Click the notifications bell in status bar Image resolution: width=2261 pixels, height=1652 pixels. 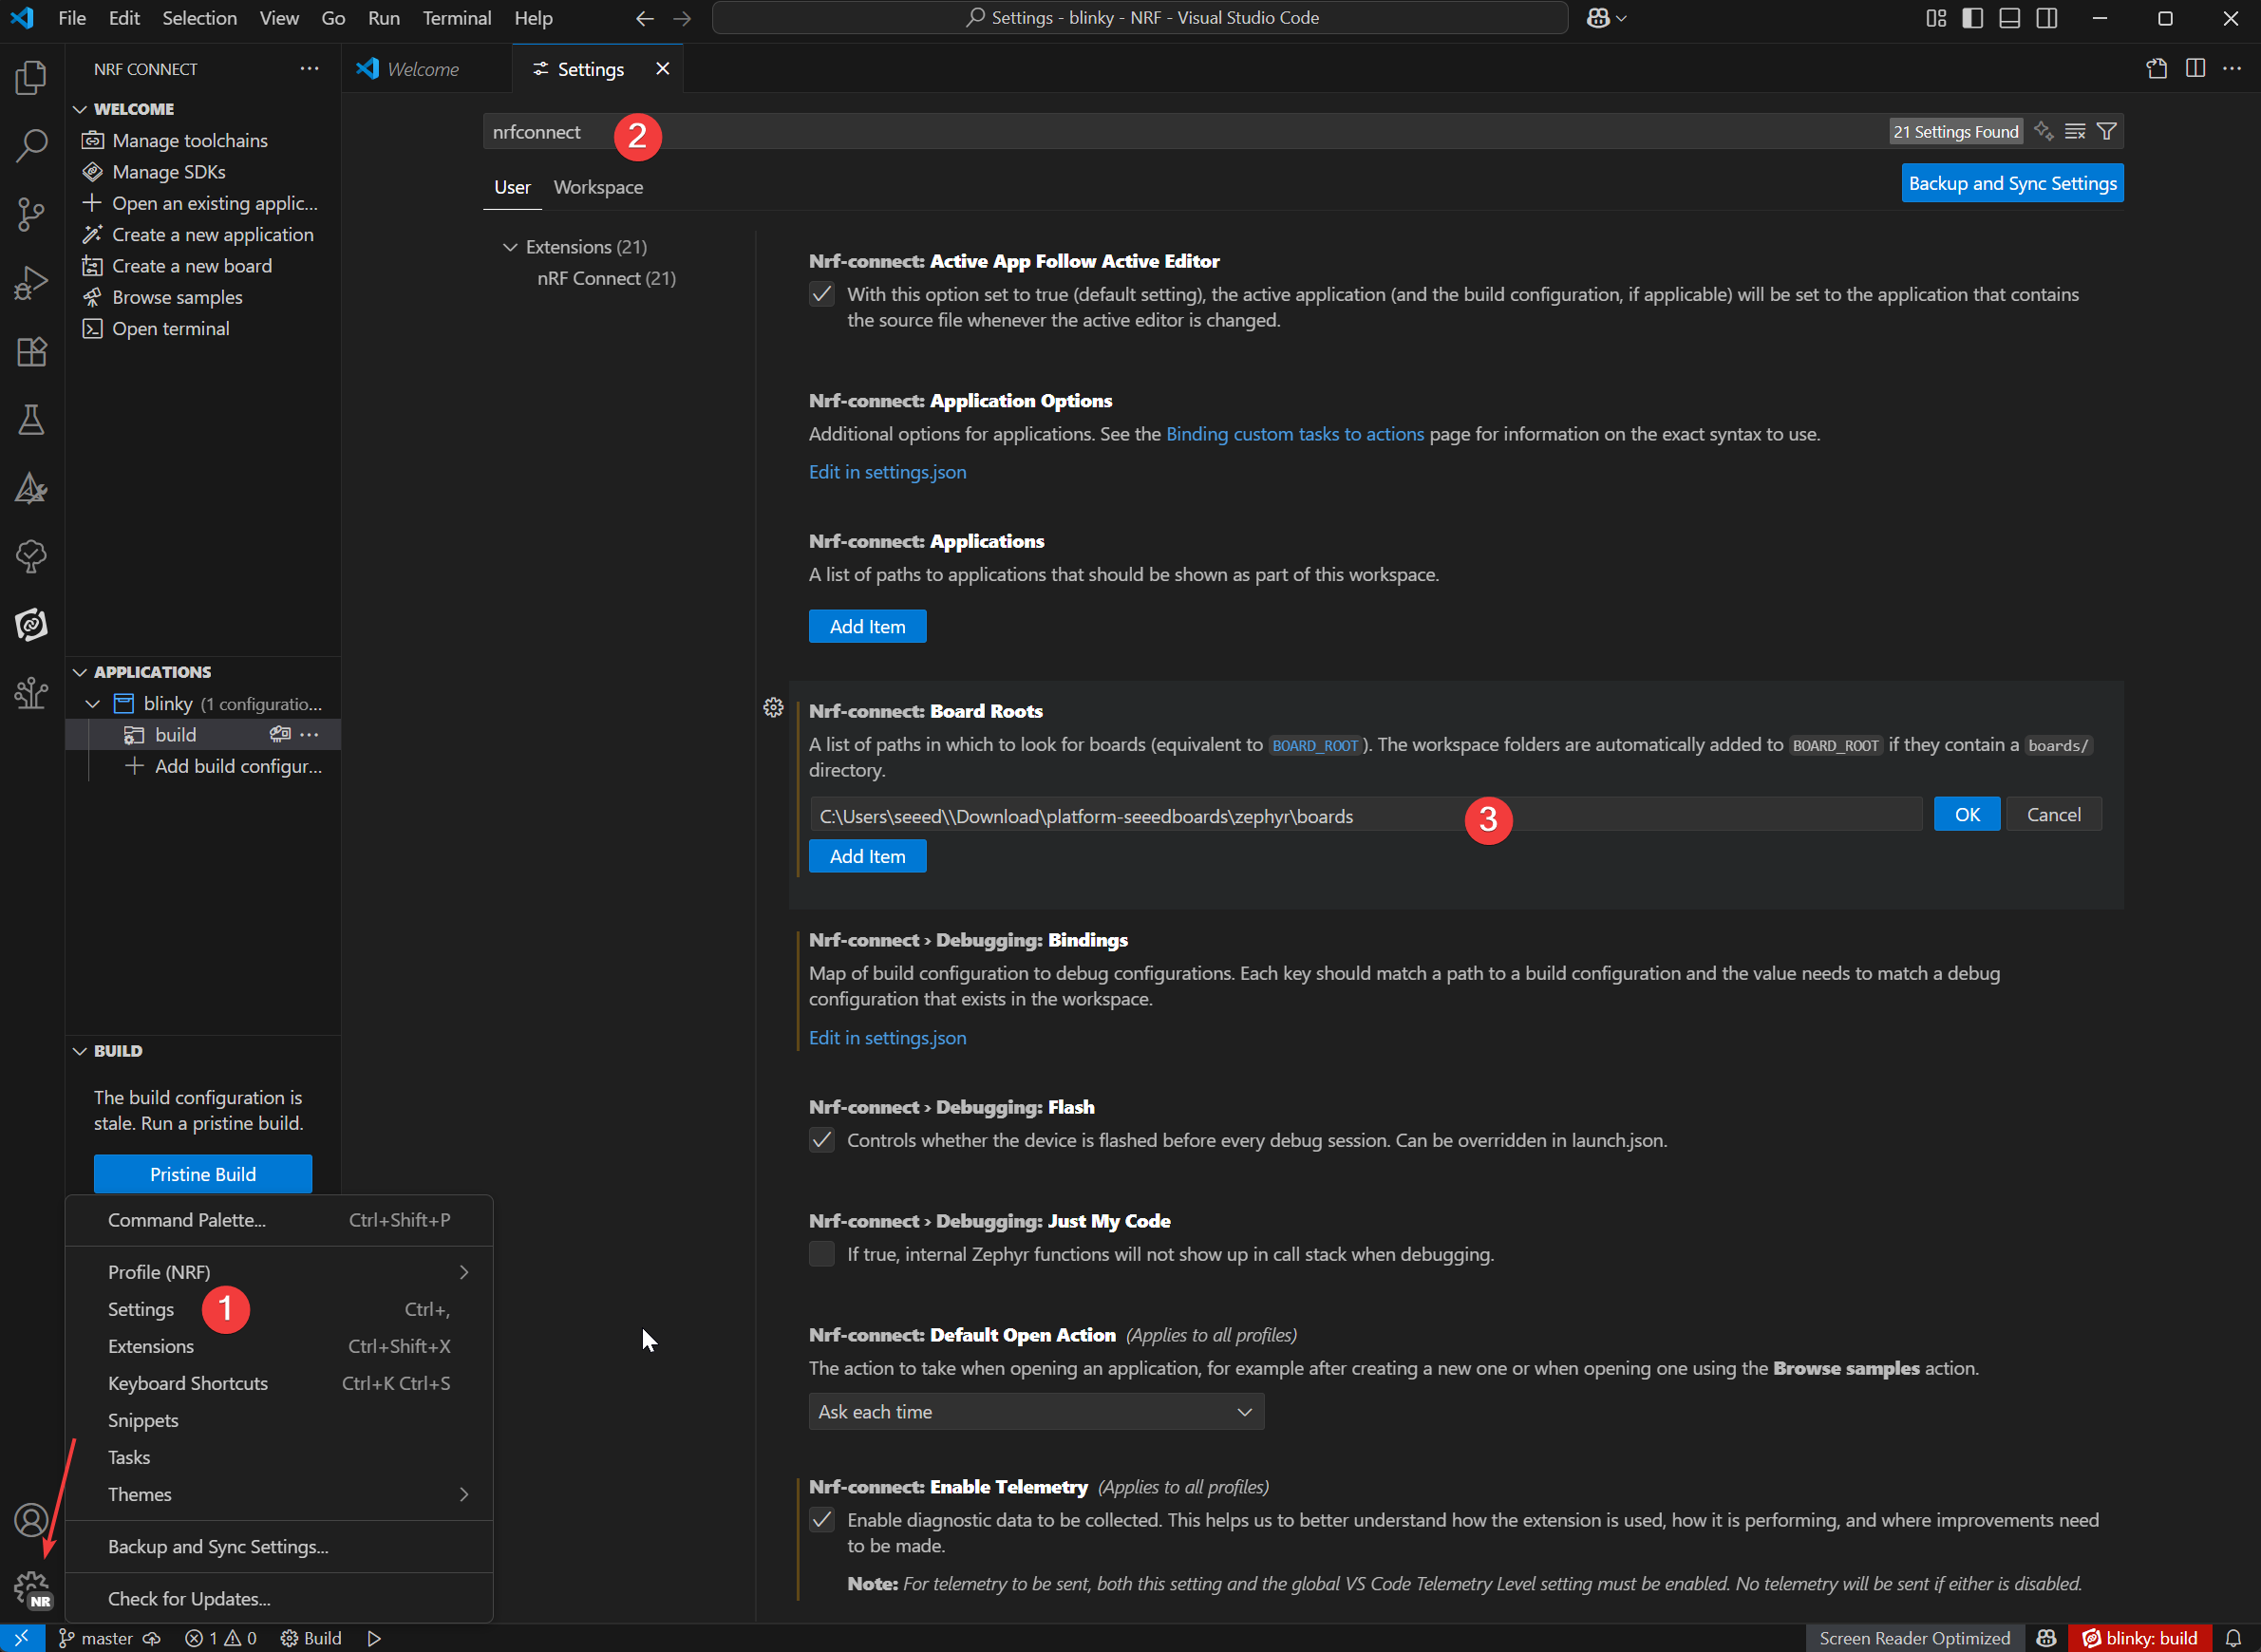[2233, 1638]
